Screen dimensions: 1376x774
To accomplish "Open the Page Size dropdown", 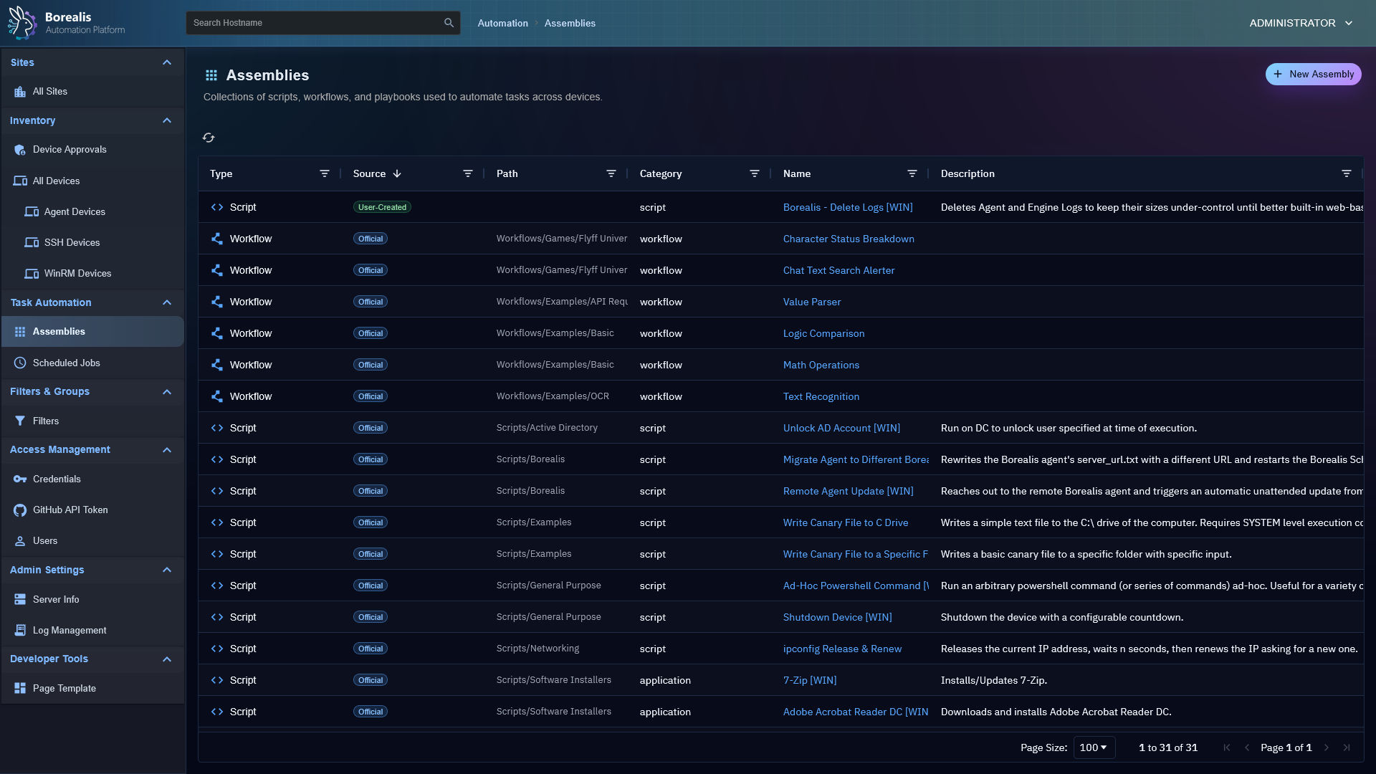I will 1094,747.
